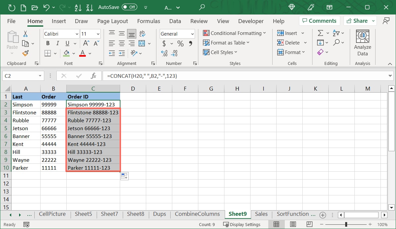Select the Wrap Text icon

[142, 33]
